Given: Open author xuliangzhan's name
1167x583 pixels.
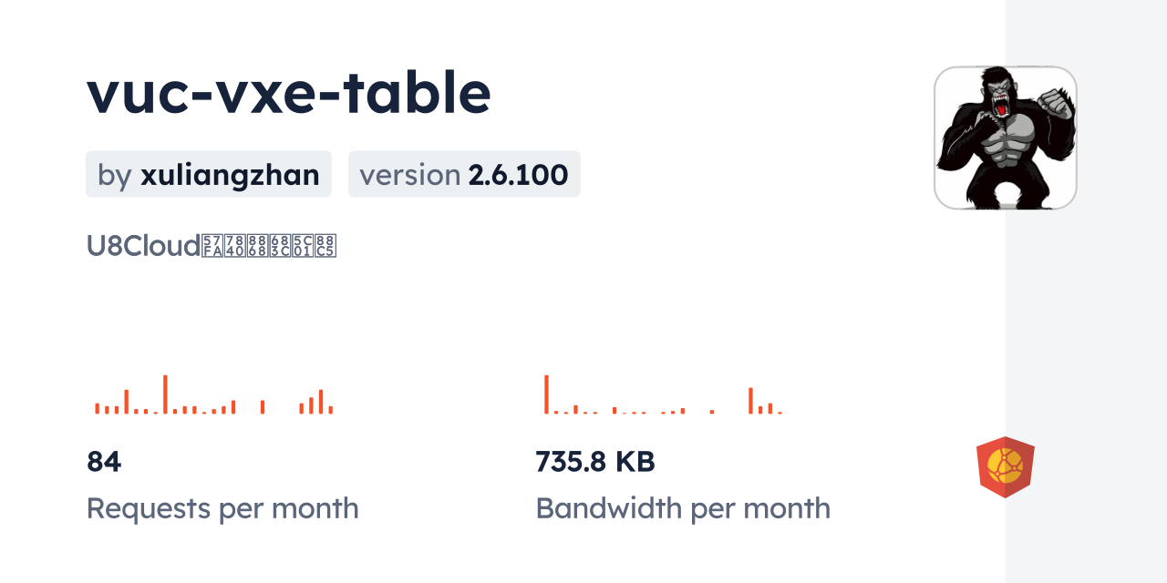Looking at the screenshot, I should click(230, 175).
